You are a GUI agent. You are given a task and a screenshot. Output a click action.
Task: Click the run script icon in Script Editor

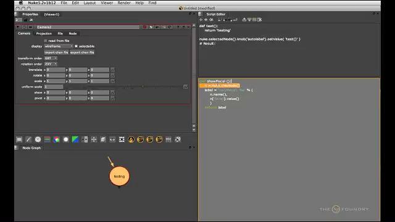pyautogui.click(x=235, y=20)
